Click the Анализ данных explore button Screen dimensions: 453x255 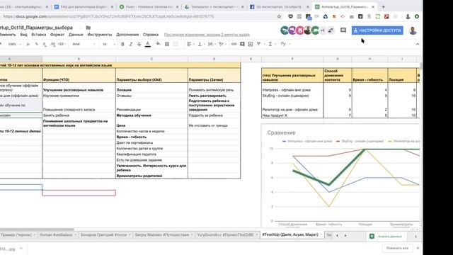[x=386, y=236]
